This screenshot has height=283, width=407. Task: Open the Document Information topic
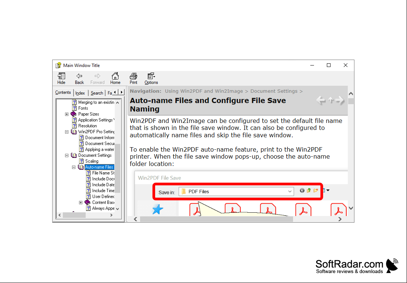click(100, 138)
